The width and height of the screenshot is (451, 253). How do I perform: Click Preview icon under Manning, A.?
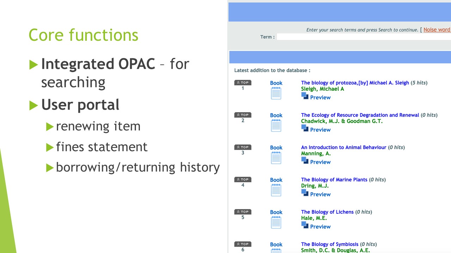pyautogui.click(x=305, y=161)
